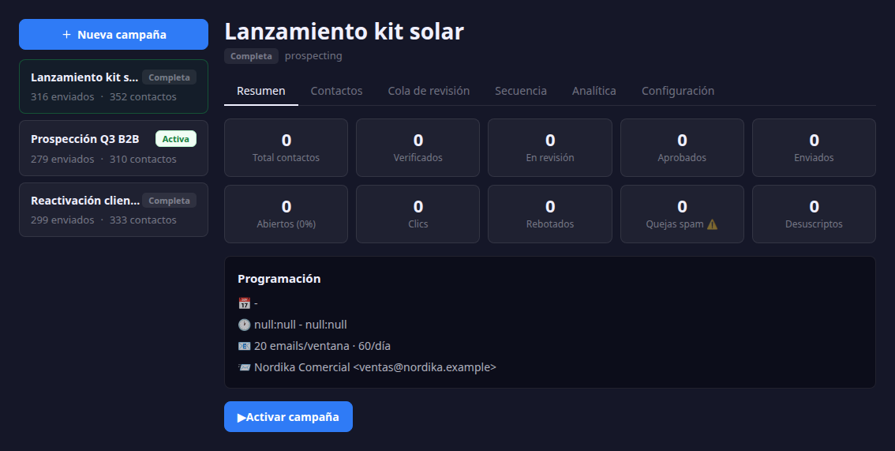Click the Abiertos (0%) stat card
This screenshot has width=895, height=451.
tap(286, 213)
